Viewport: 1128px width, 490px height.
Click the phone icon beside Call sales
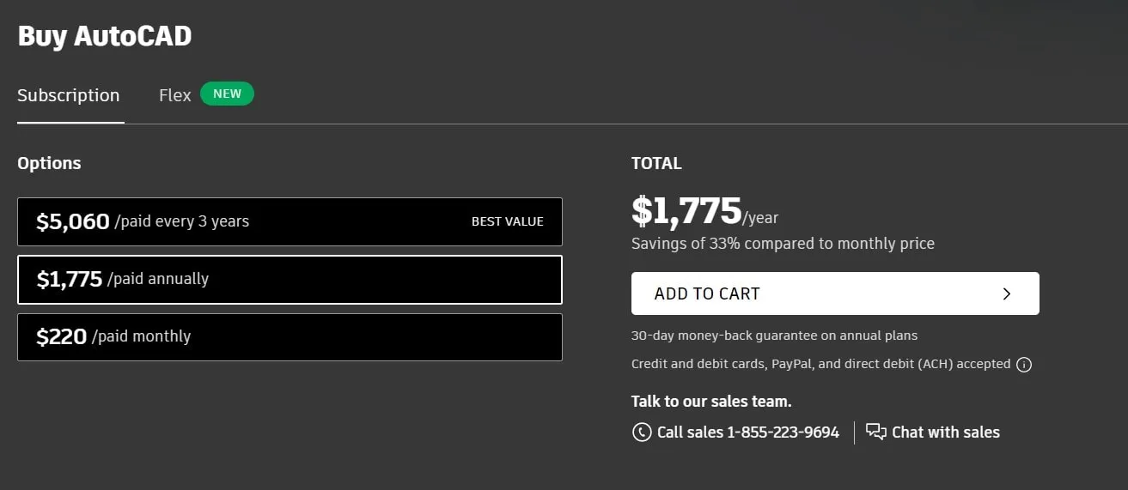pyautogui.click(x=641, y=433)
